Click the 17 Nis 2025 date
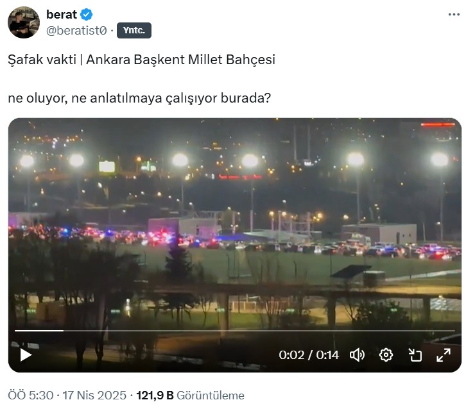Image resolution: width=466 pixels, height=409 pixels. pyautogui.click(x=94, y=396)
